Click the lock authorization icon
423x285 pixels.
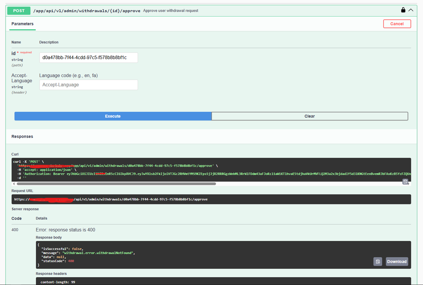(403, 10)
